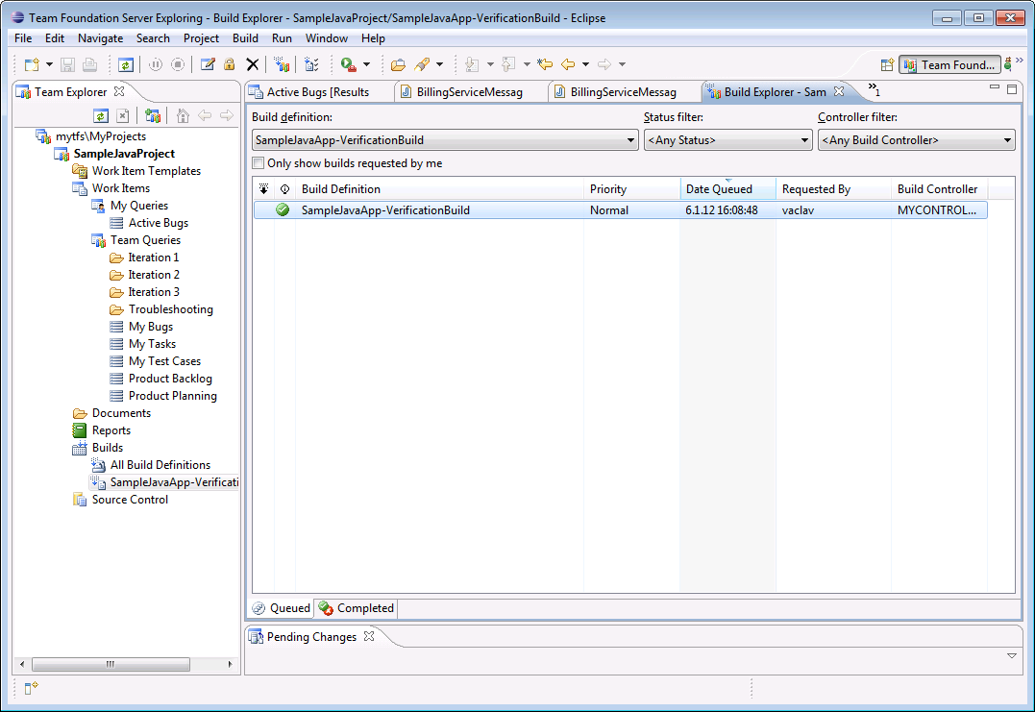Open the Project menu

coord(201,38)
